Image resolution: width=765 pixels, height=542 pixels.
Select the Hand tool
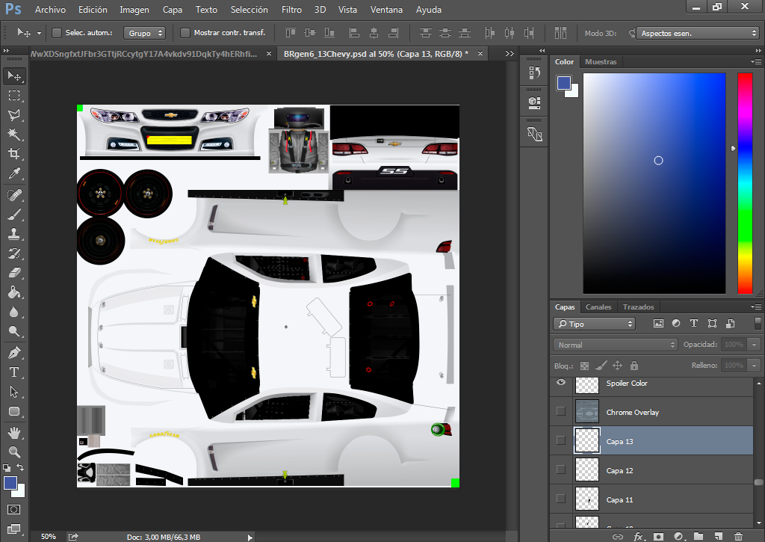tap(14, 433)
